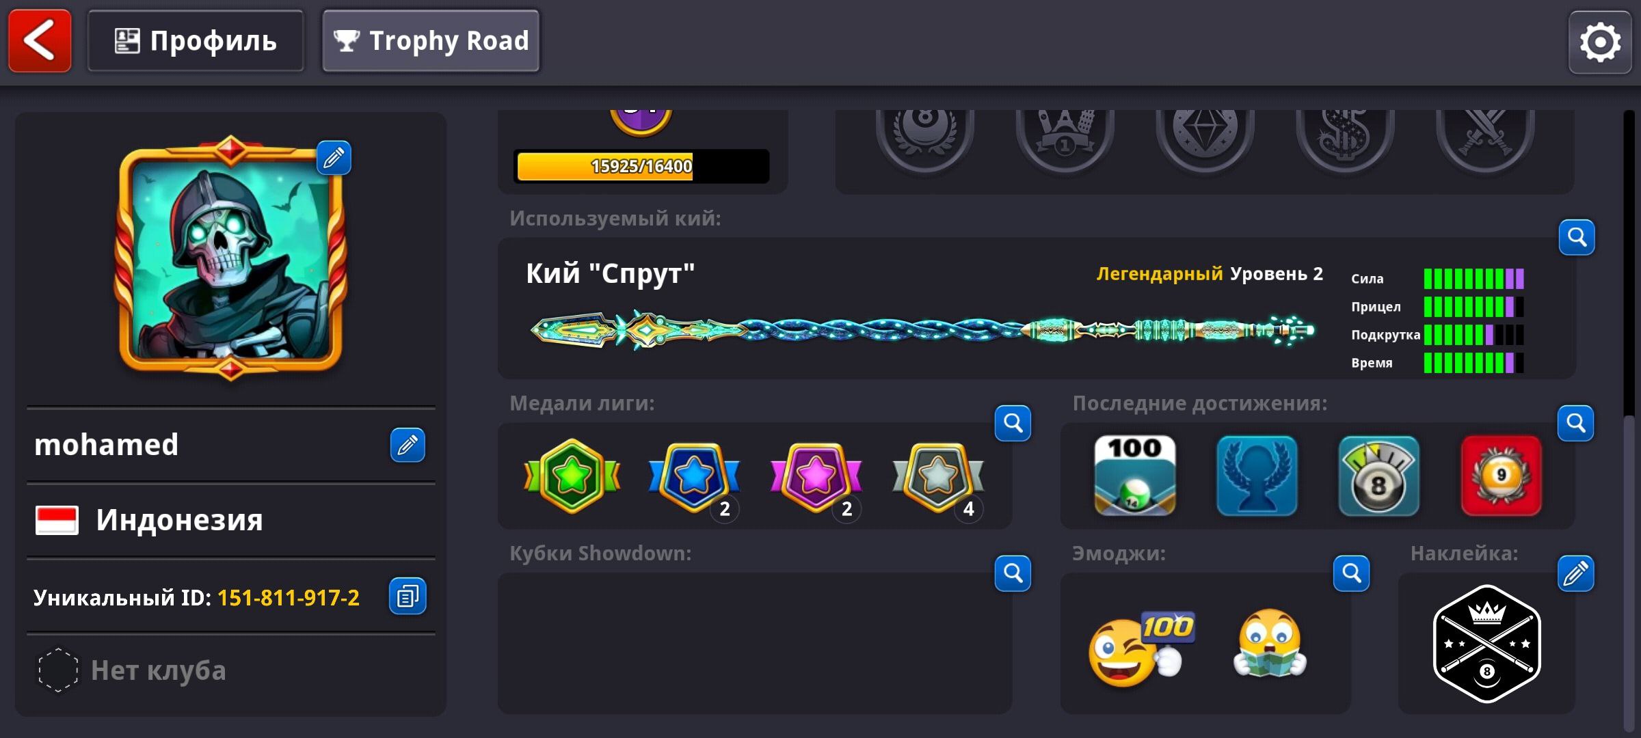This screenshot has width=1641, height=738.
Task: Edit the username mohamed pencil icon
Action: (x=408, y=445)
